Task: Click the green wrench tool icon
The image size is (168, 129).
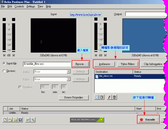Action: click(x=33, y=120)
